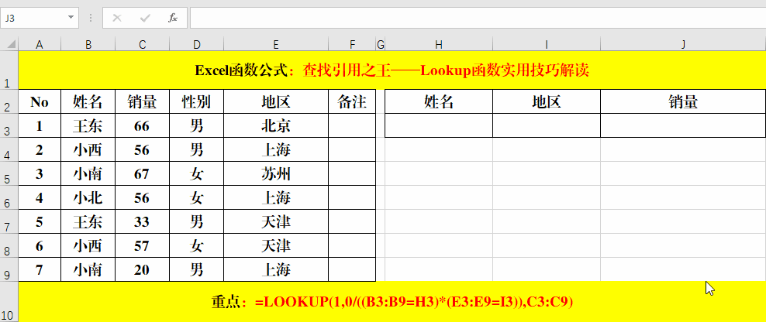The image size is (766, 322).
Task: Click sales value '20'
Action: (x=142, y=269)
